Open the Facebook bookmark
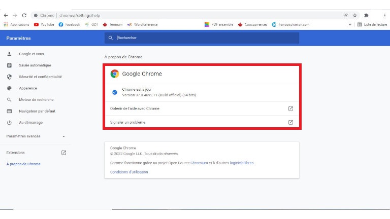390x219 pixels. (69, 24)
